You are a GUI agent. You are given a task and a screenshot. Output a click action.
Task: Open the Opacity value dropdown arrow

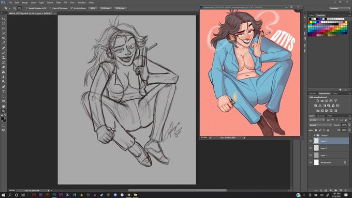[349, 125]
